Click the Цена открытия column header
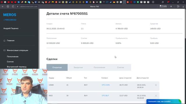The image size is (186, 104). [125, 78]
